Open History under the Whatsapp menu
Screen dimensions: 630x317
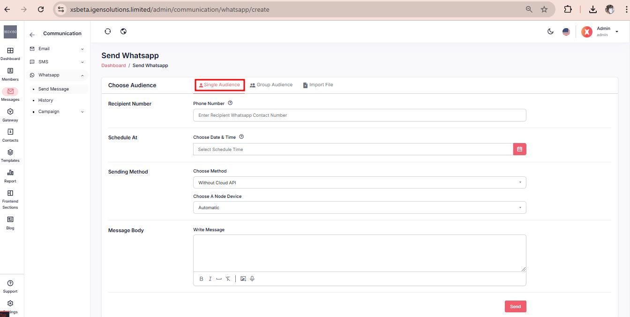45,100
